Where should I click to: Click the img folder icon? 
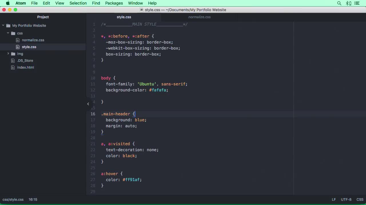[13, 54]
